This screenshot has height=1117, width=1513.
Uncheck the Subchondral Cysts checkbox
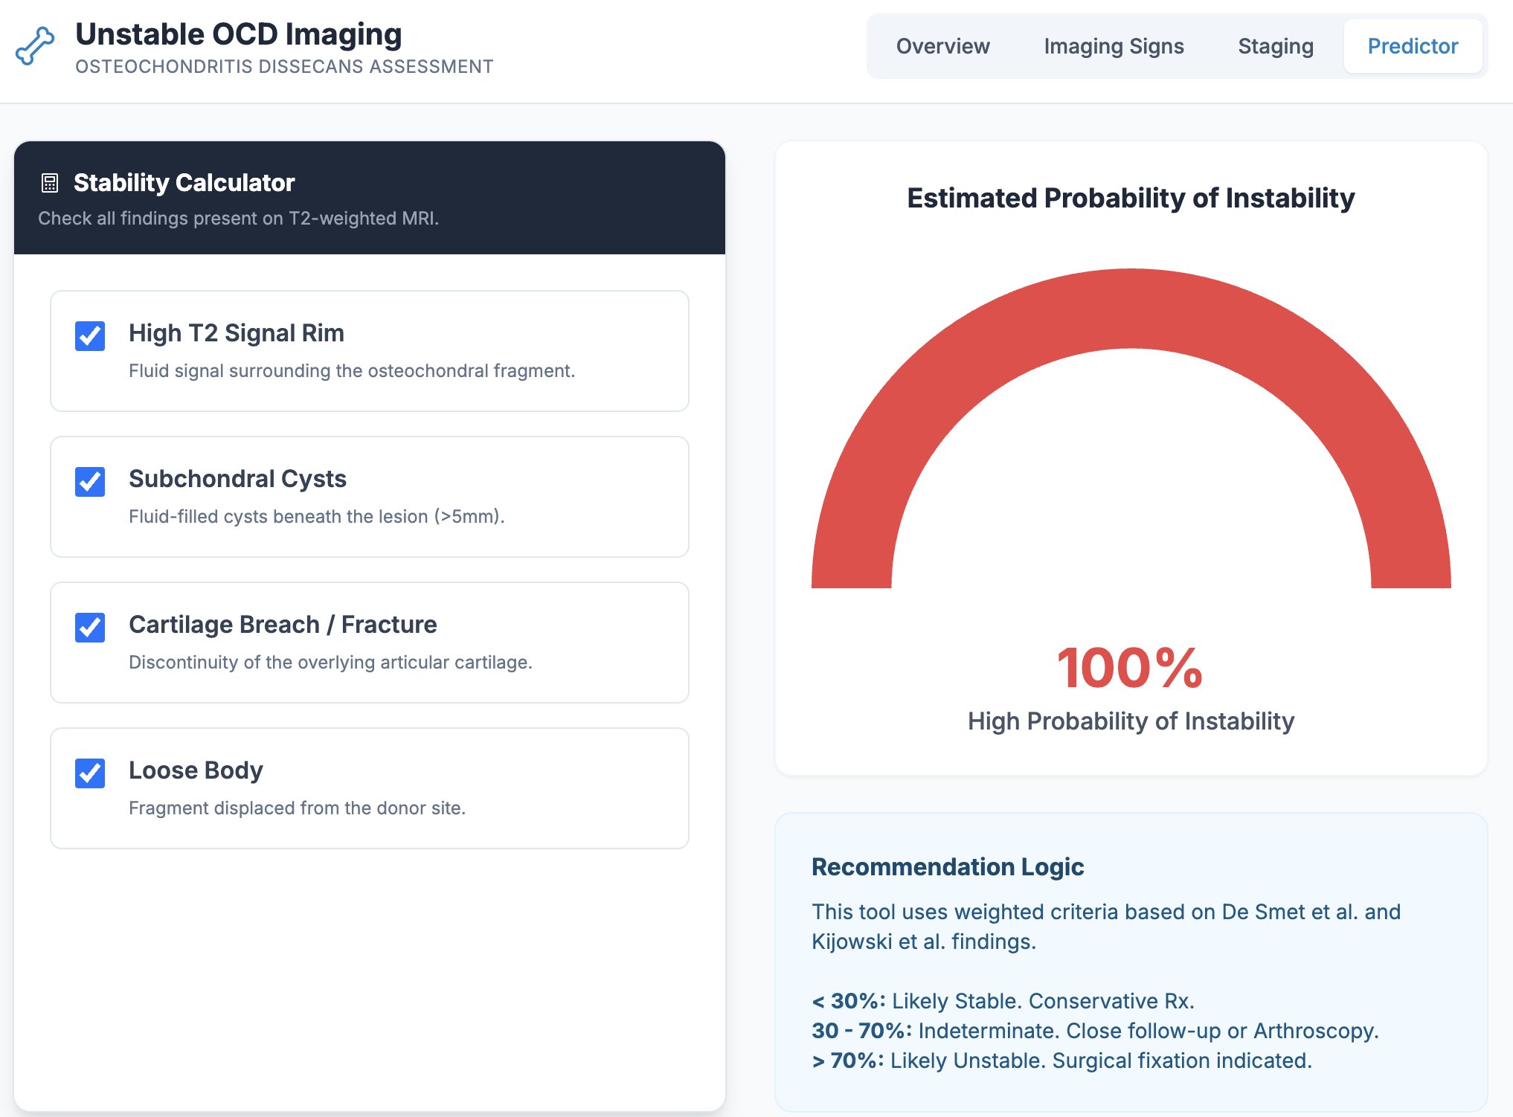[90, 482]
